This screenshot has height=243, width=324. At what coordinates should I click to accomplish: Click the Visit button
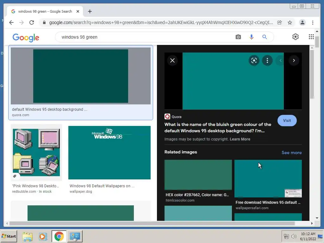[287, 121]
